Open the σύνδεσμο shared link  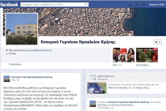102,105
